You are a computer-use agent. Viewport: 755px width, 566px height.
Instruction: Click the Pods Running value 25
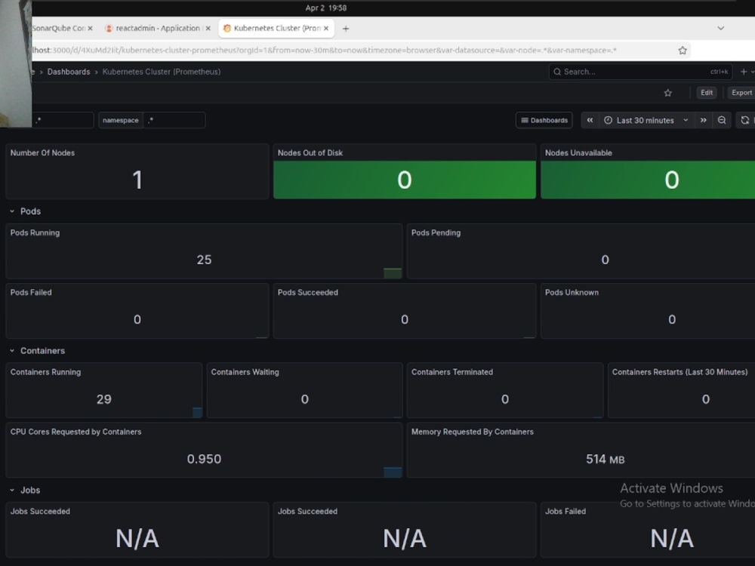click(204, 260)
